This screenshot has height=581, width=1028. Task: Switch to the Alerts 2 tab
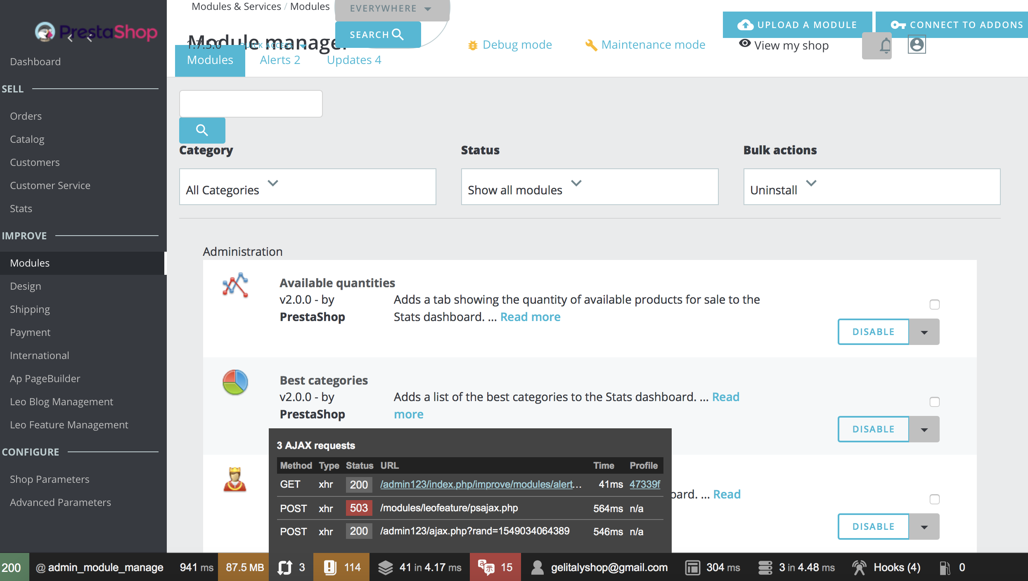280,59
